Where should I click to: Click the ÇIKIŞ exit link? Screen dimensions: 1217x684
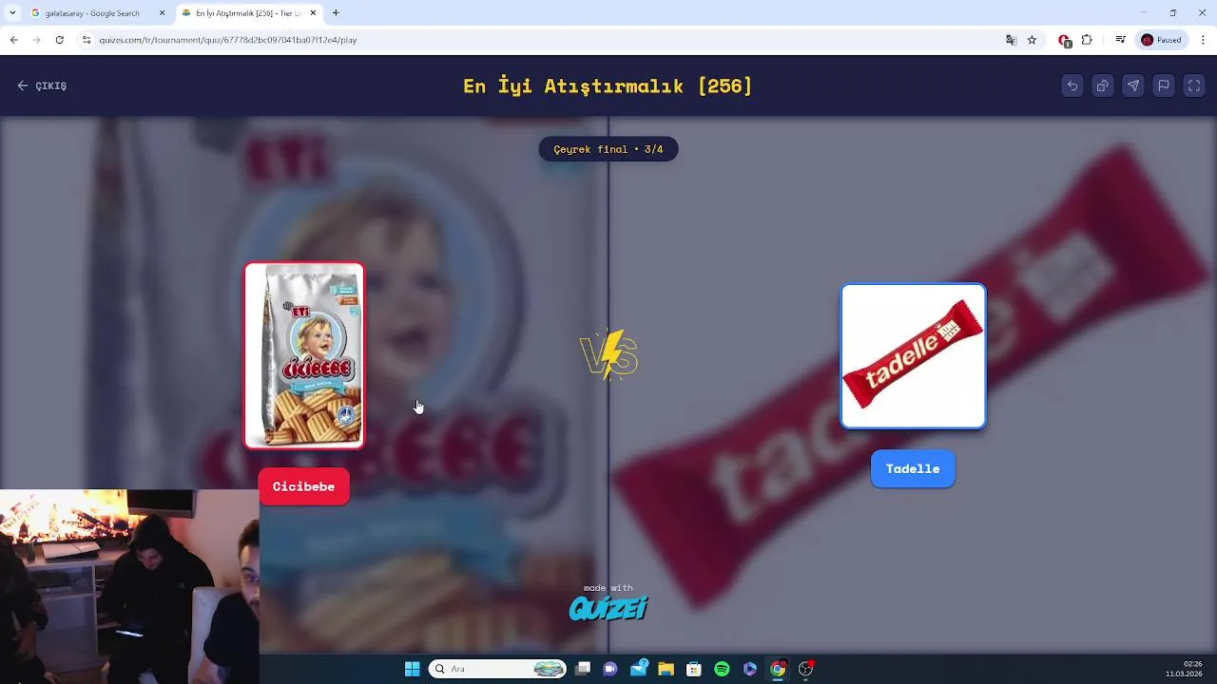click(42, 85)
